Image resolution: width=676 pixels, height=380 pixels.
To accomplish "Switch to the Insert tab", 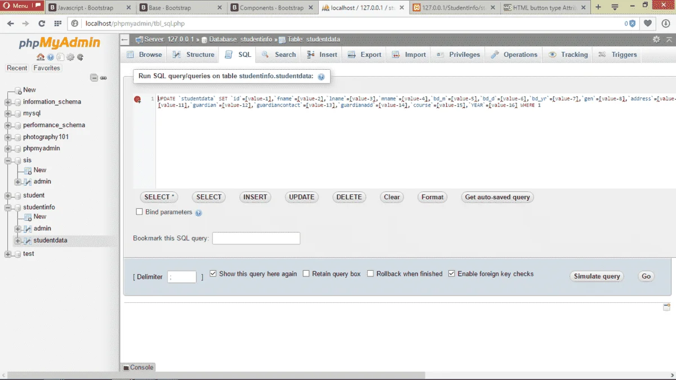I will [x=322, y=55].
